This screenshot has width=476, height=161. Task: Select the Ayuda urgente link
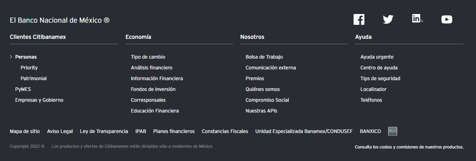click(377, 57)
